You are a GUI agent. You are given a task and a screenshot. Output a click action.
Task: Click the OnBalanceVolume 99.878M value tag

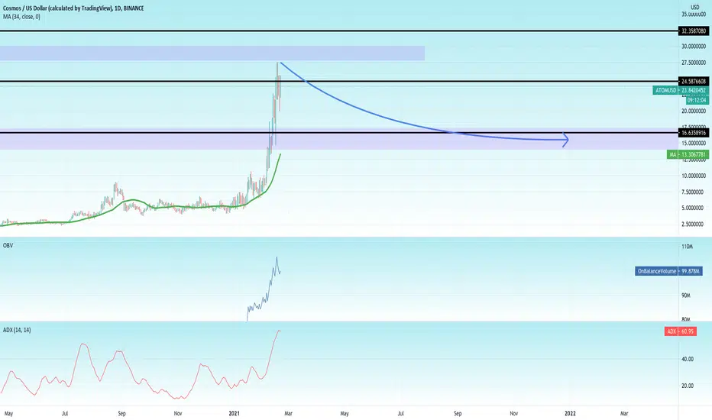click(668, 271)
